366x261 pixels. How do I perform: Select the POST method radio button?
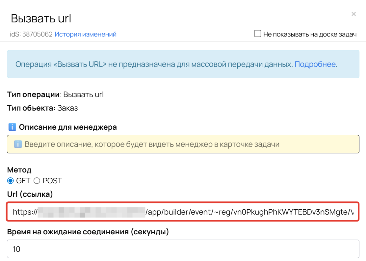37,181
